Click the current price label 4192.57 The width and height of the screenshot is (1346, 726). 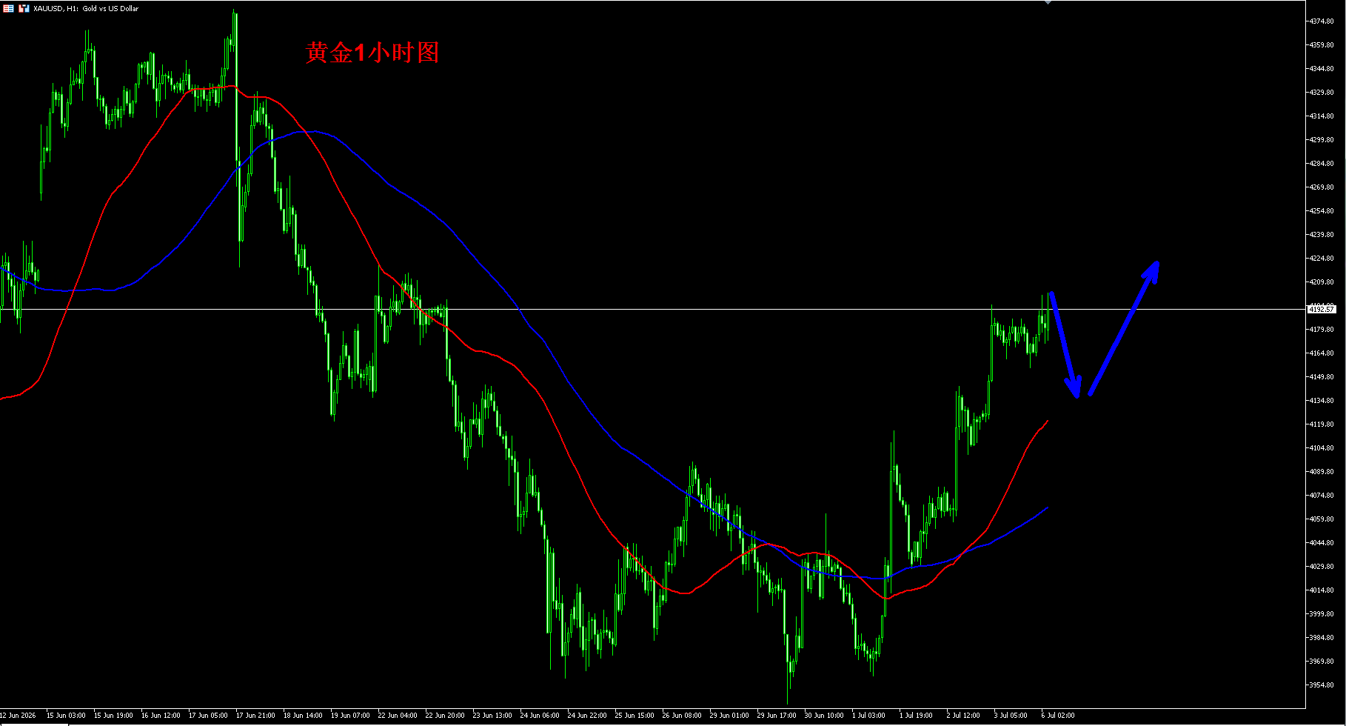pyautogui.click(x=1322, y=309)
